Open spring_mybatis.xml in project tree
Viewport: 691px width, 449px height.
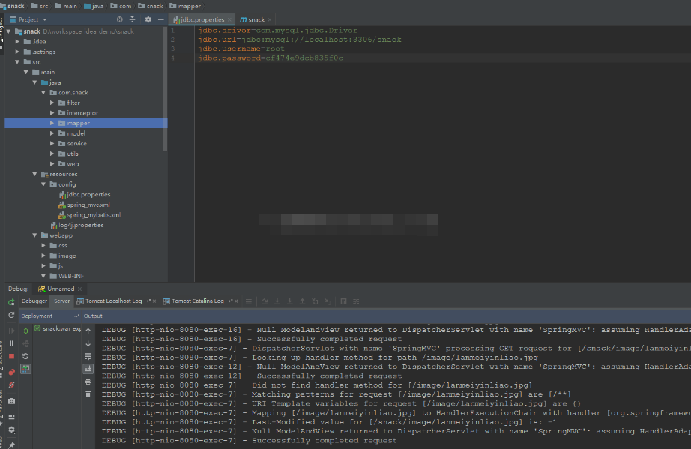[x=94, y=215]
